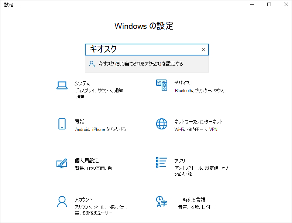The image size is (292, 223).
Task: Minimize the 設定 window
Action: 252,4
